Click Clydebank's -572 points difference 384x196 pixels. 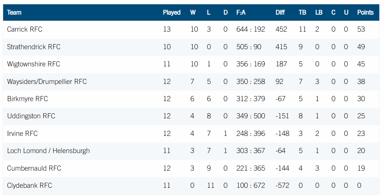[x=283, y=185]
